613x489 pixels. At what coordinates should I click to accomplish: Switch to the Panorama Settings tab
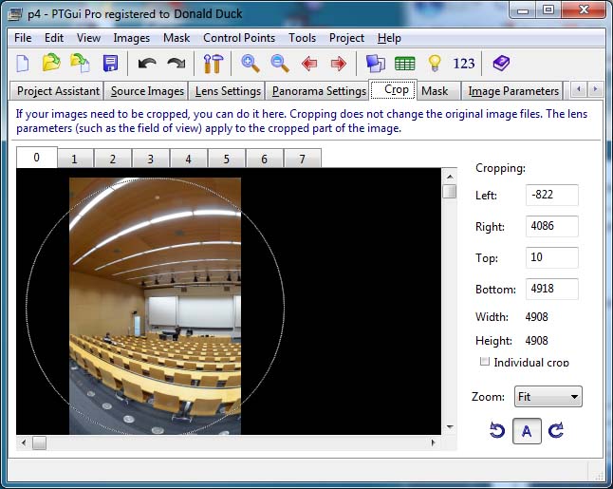(319, 91)
